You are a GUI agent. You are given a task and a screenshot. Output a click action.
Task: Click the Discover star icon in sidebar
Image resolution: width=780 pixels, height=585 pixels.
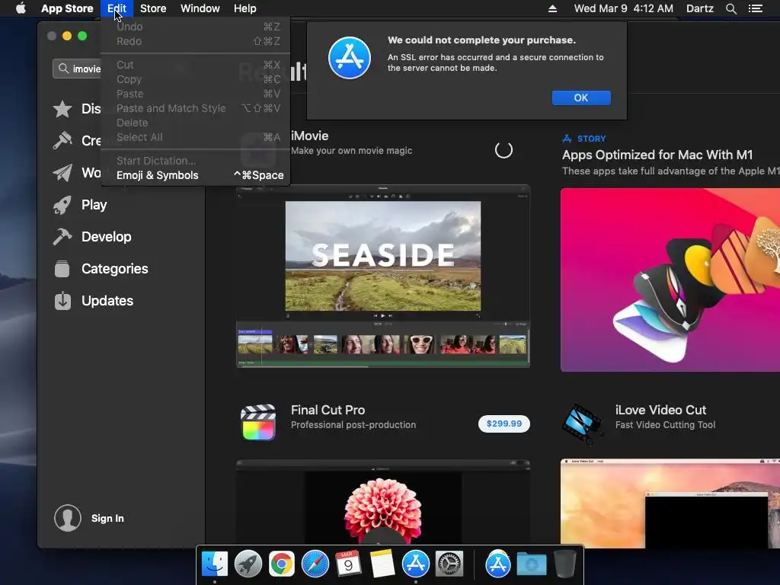[x=62, y=109]
